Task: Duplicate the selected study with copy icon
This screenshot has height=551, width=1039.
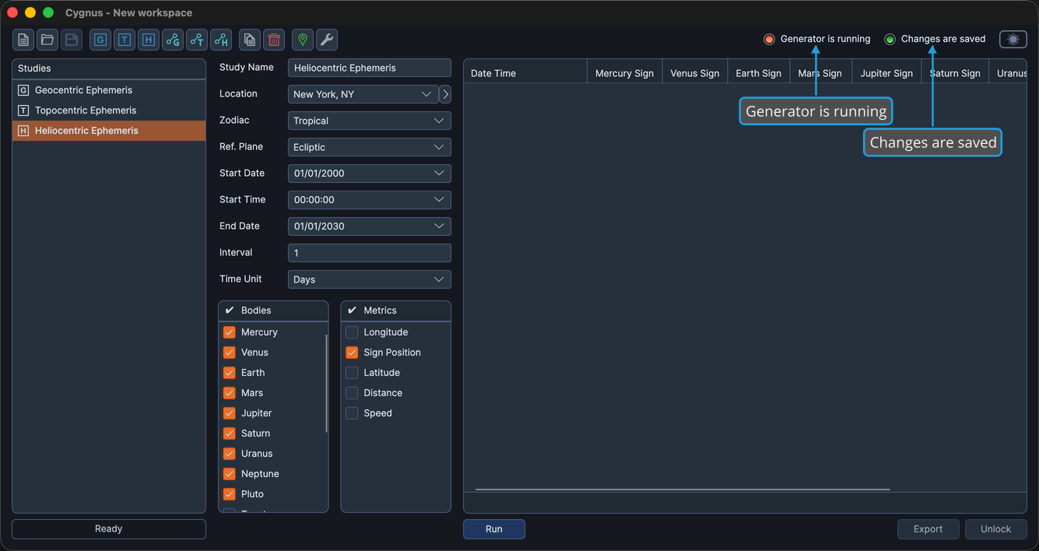Action: (250, 40)
